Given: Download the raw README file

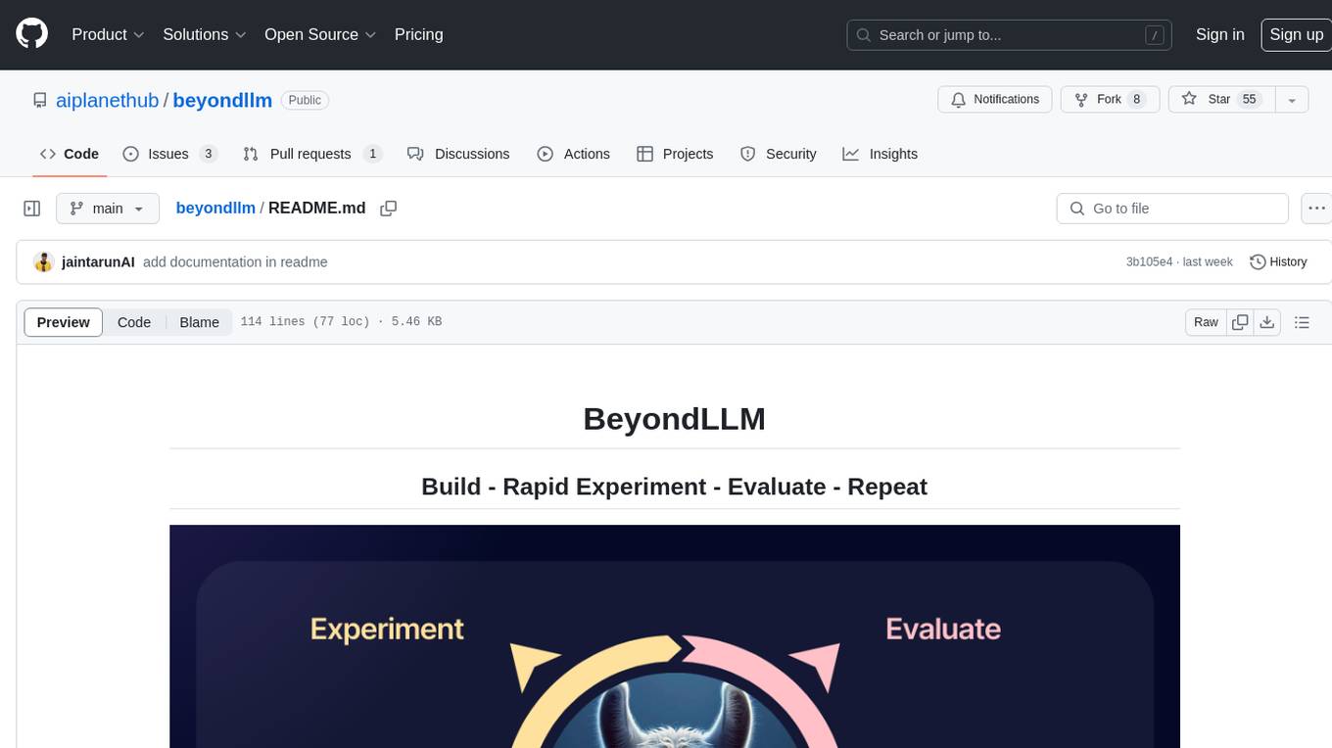Looking at the screenshot, I should click(x=1267, y=322).
